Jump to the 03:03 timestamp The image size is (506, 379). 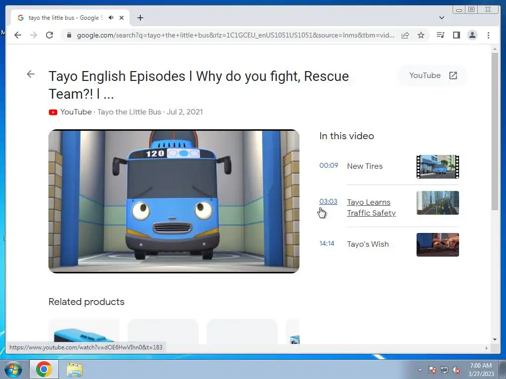pyautogui.click(x=328, y=201)
